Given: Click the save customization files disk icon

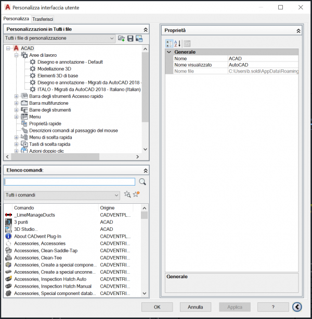Looking at the screenshot, I should click(x=130, y=38).
